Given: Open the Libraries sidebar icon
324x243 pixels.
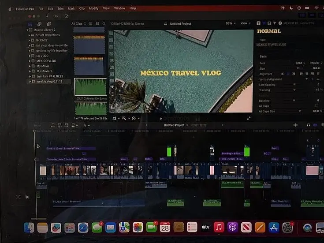Looking at the screenshot, I should click(30, 24).
